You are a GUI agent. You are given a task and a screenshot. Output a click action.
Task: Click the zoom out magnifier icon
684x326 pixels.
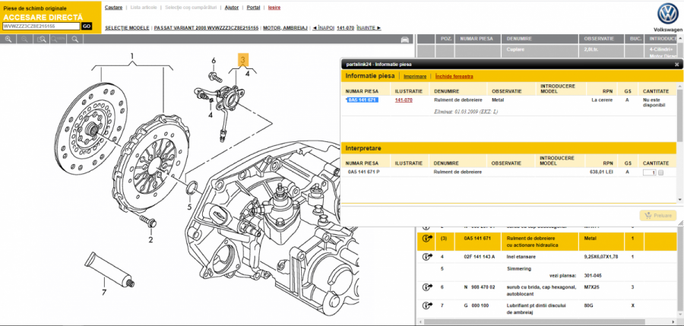(24, 38)
